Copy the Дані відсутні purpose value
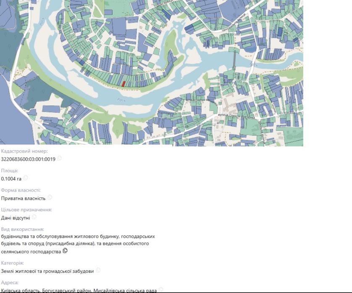Viewport: 352px width, 293px height. pyautogui.click(x=34, y=217)
